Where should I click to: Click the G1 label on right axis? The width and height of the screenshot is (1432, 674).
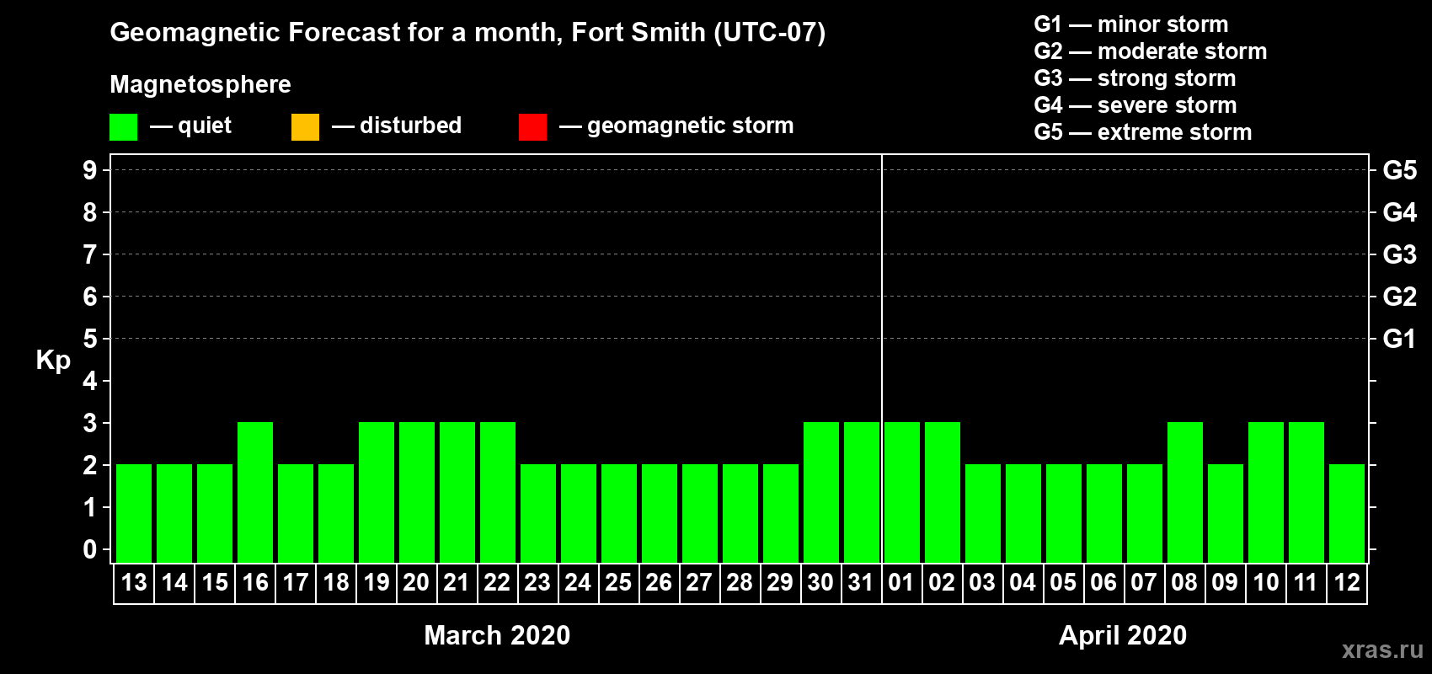1400,339
